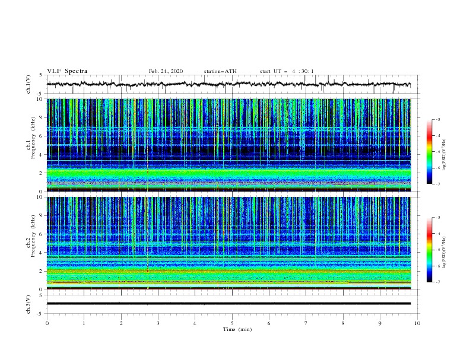Click the "10" tick on the time axis
The image size is (470, 363).
click(x=417, y=323)
